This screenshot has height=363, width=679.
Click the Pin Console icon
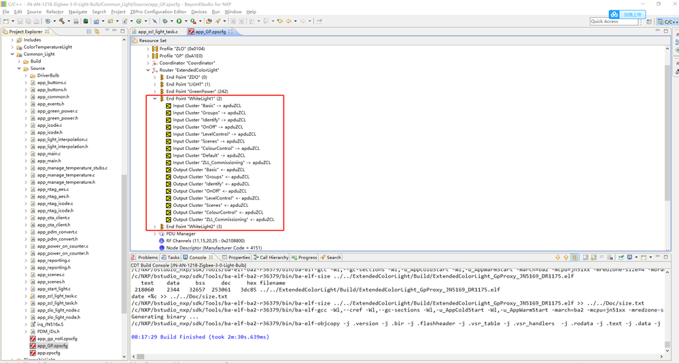pos(621,257)
